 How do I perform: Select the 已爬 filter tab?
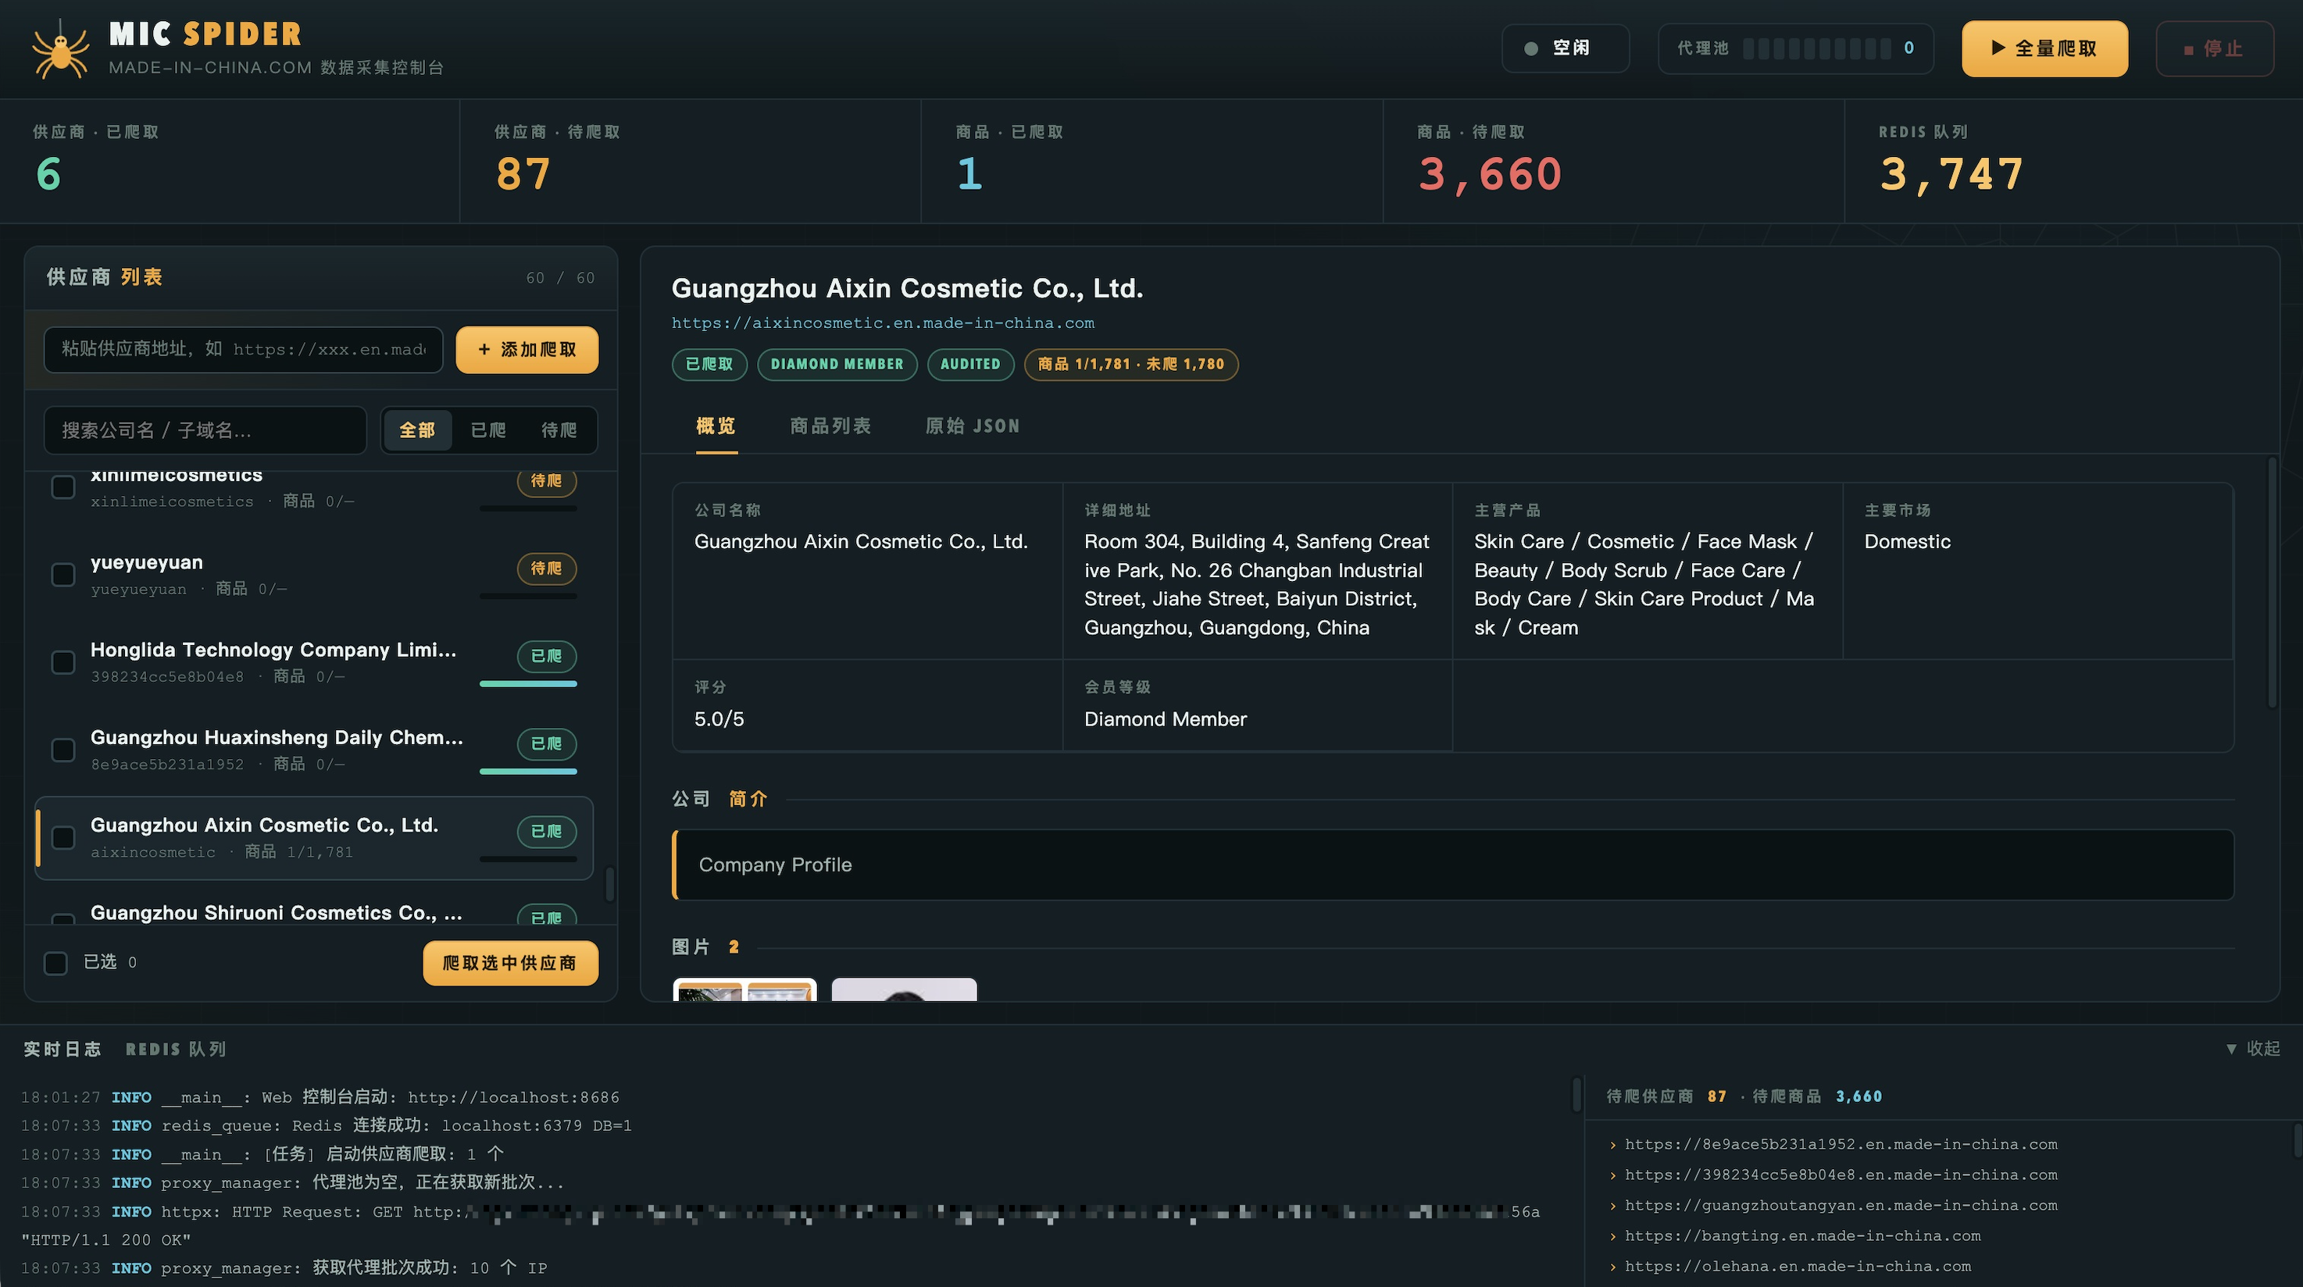[x=488, y=431]
